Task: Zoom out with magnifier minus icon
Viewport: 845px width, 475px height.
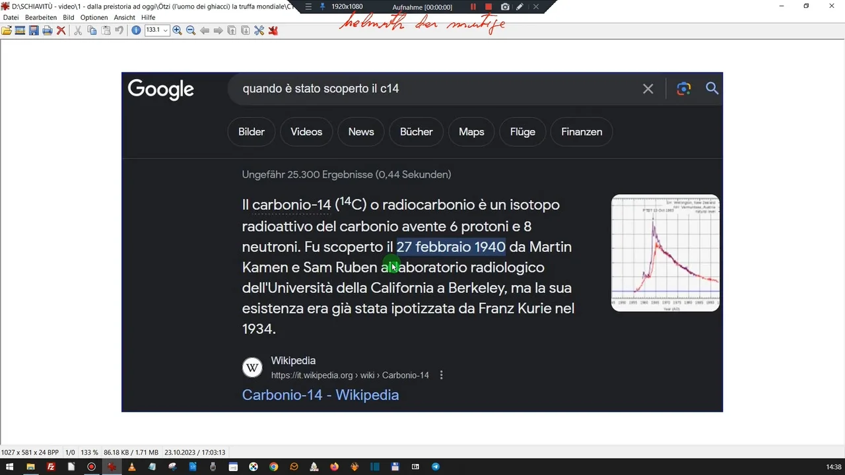Action: (x=191, y=30)
